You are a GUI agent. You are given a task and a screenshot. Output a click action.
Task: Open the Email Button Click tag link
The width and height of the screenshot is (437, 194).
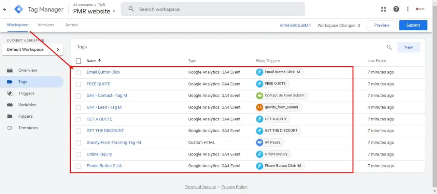click(x=103, y=72)
